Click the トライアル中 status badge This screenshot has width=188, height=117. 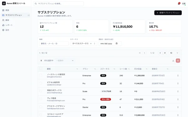pos(106,91)
